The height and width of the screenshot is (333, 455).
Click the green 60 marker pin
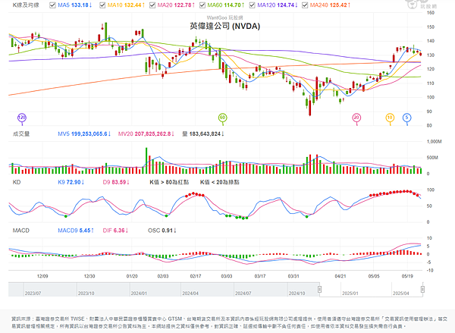[x=222, y=118]
